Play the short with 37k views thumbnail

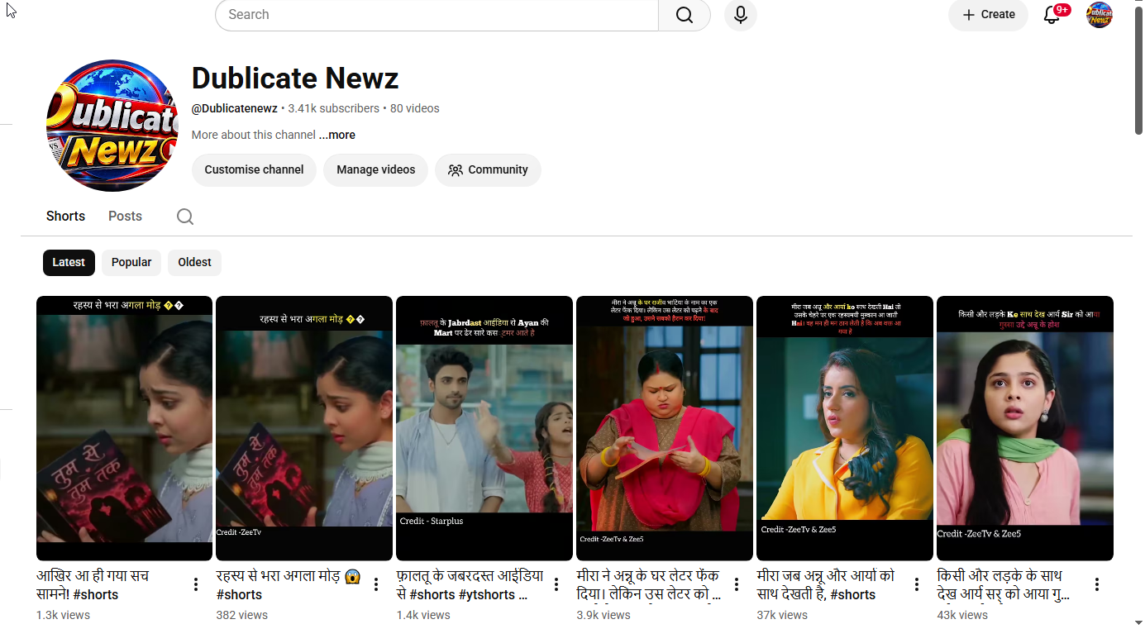click(845, 428)
